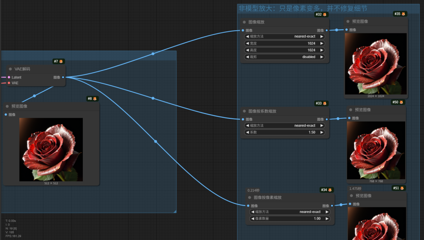424x240 pixels.
Task: Click the 0.214秒 timing label above node #34
Action: coord(253,190)
